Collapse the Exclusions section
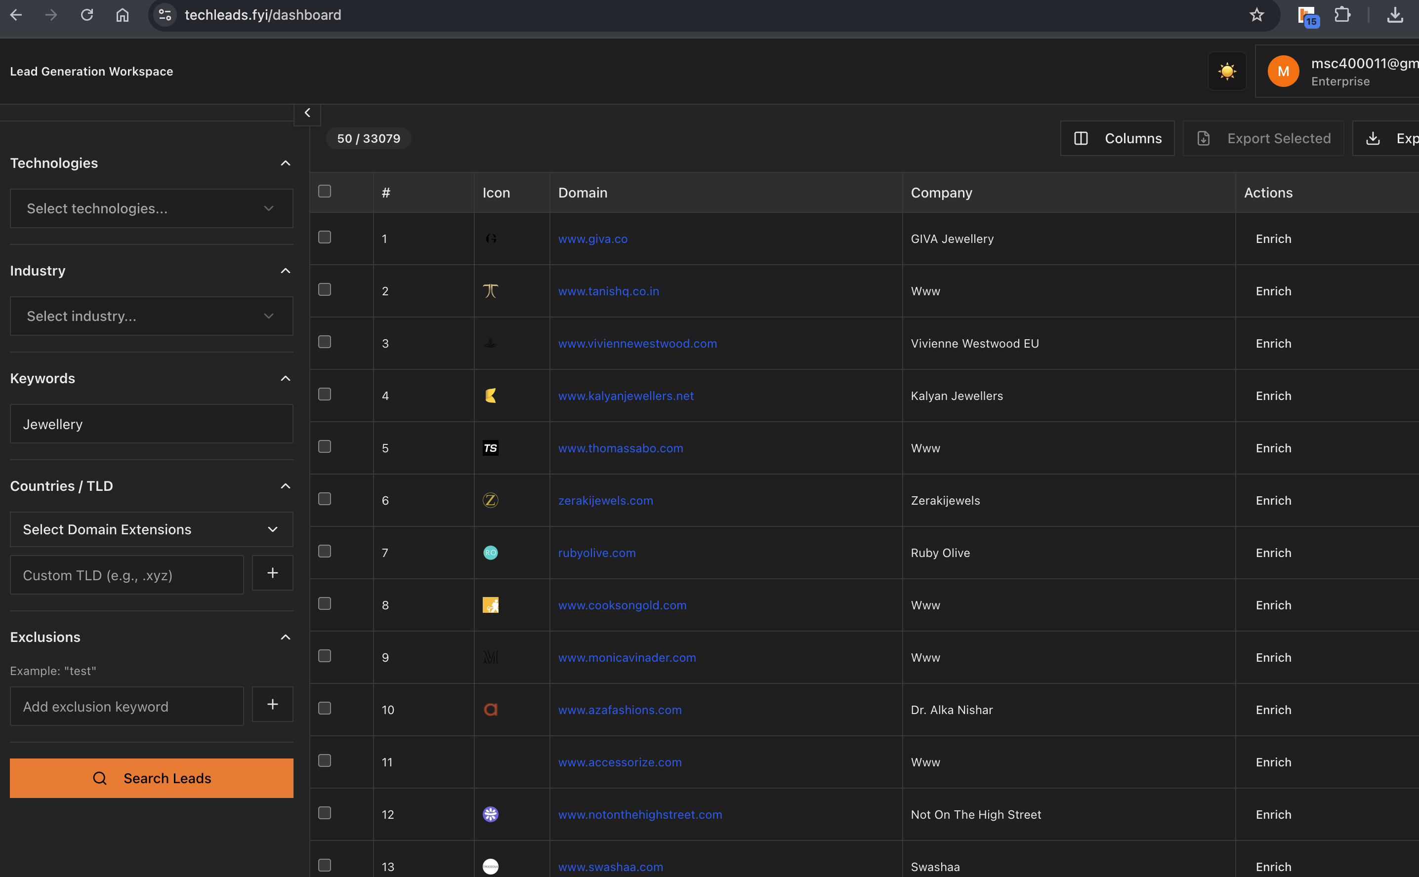 [x=285, y=637]
